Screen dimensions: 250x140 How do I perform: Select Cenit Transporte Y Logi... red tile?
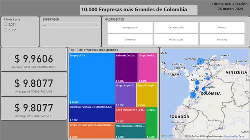click(x=130, y=115)
